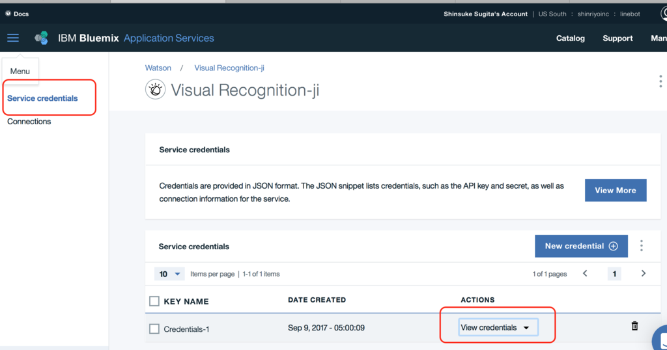Open the Service credentials table options kebab
The width and height of the screenshot is (667, 350).
(x=642, y=245)
